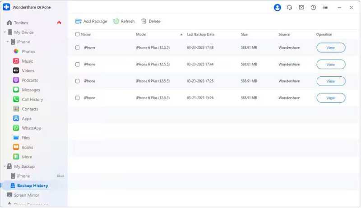Click the headset support icon
Viewport: 361px width, 208px height.
(289, 8)
